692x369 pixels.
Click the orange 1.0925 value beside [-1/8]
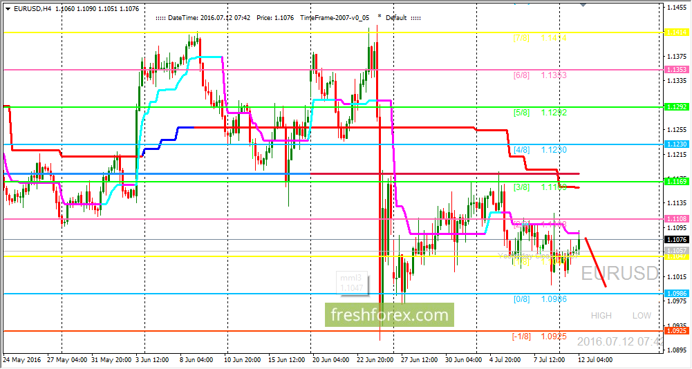[554, 337]
